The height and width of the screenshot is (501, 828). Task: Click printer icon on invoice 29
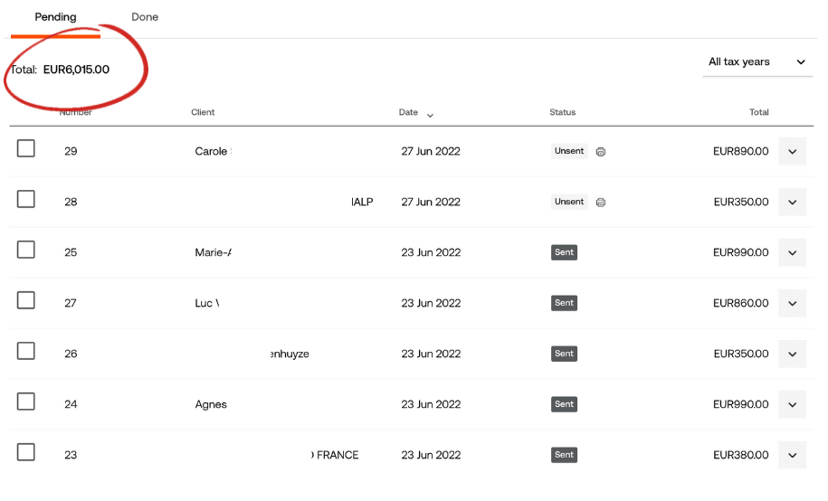pyautogui.click(x=601, y=152)
